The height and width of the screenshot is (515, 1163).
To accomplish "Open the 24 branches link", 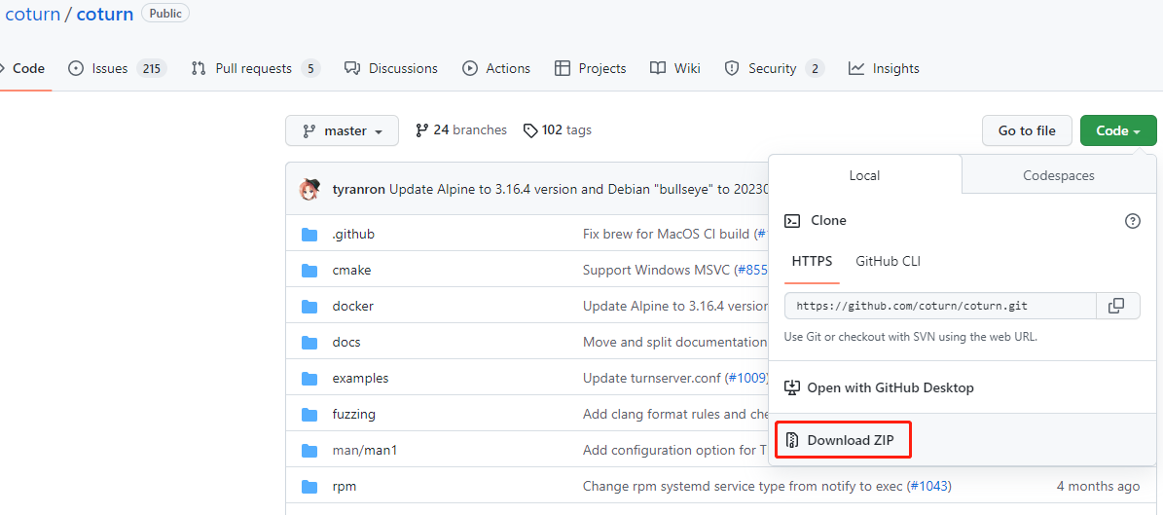I will (x=461, y=129).
